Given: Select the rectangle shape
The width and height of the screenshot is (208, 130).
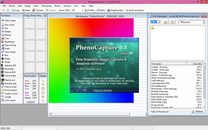Looking at the screenshot, I should pos(43,89).
